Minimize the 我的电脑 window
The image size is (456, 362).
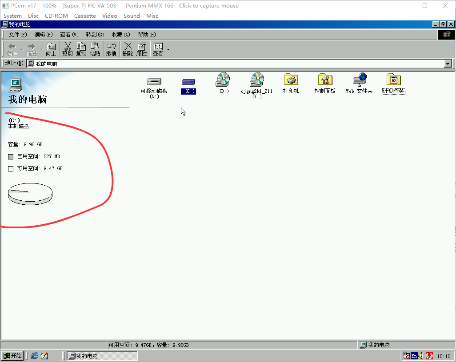coord(436,24)
